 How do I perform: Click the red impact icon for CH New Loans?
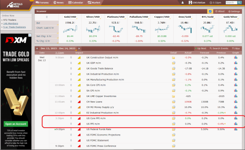point(79,102)
